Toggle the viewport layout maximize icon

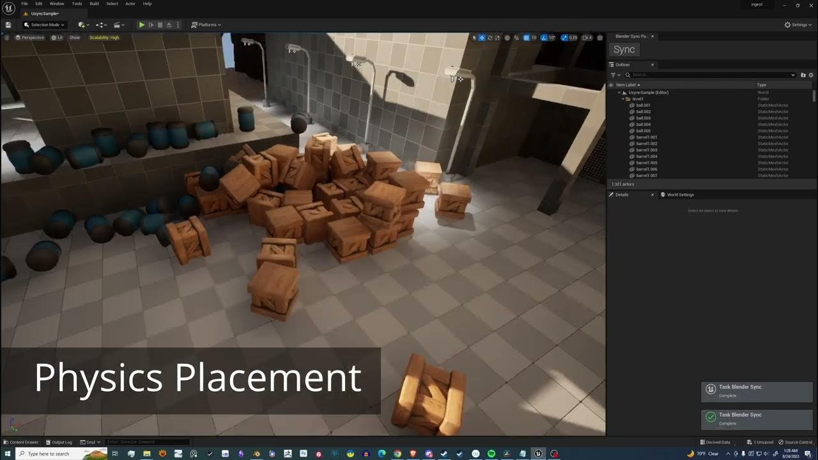pos(600,38)
